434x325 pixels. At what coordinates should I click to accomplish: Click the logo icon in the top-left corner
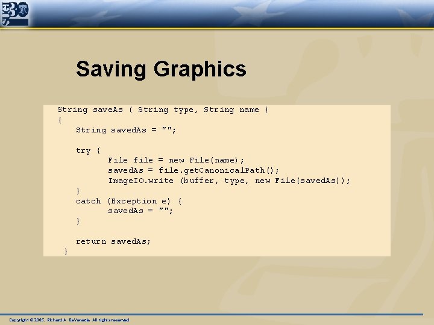pyautogui.click(x=15, y=13)
